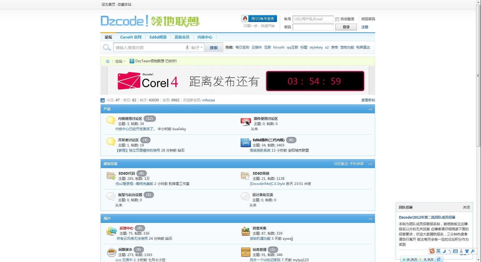Click the 站务管理 cabinet icon
Image resolution: width=481 pixels, height=262 pixels.
coord(246,252)
